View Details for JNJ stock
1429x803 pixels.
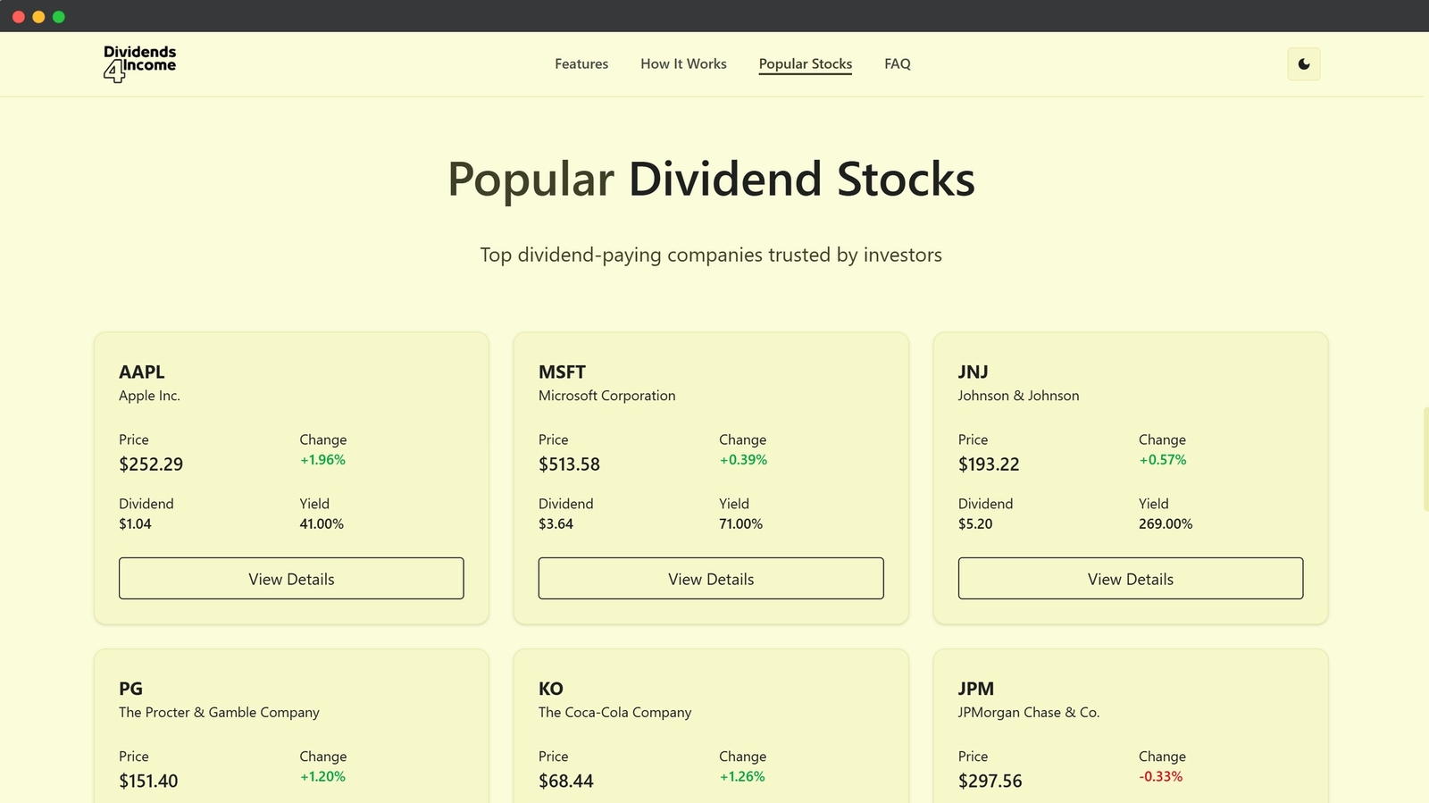tap(1131, 579)
